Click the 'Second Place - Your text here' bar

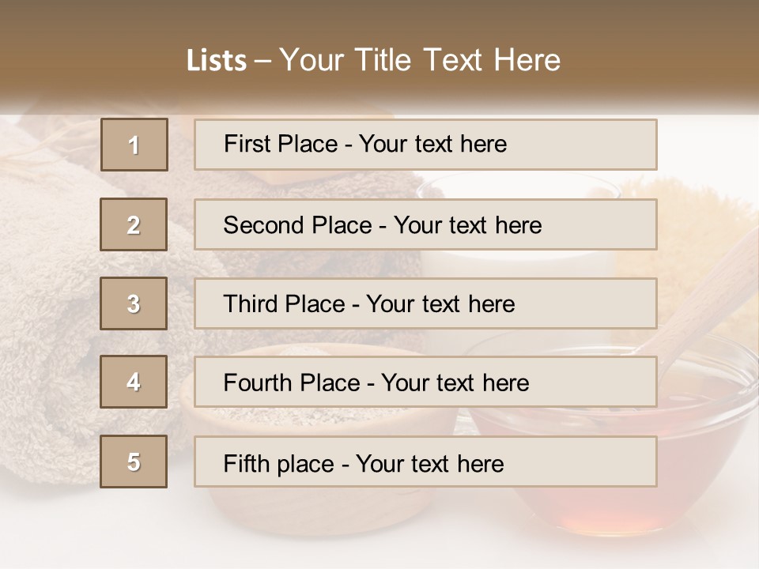(x=425, y=224)
